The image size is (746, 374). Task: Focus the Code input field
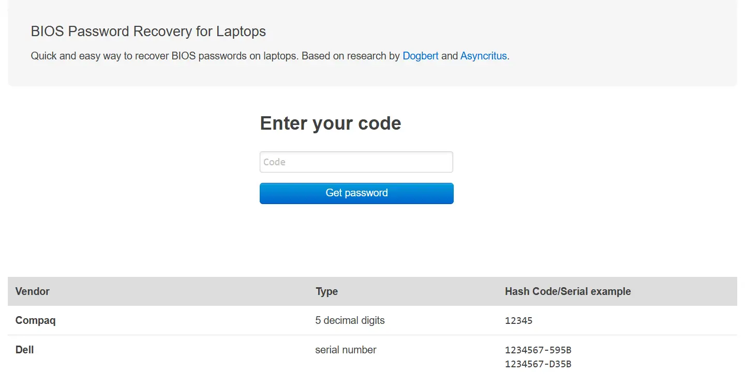pyautogui.click(x=356, y=162)
